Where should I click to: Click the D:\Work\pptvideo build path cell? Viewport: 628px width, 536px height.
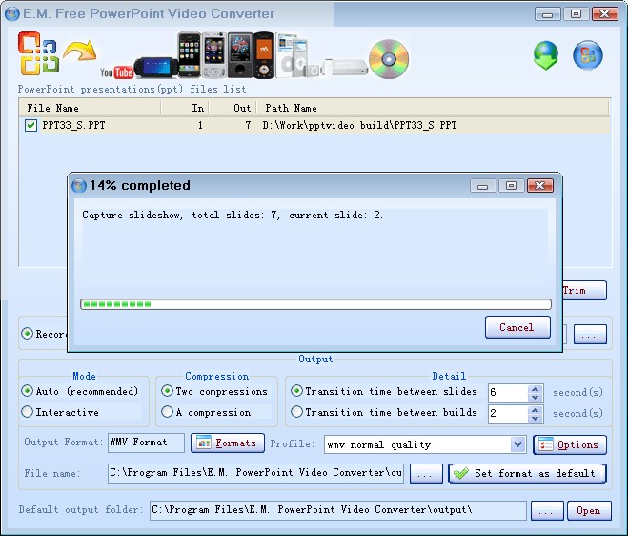tap(359, 126)
